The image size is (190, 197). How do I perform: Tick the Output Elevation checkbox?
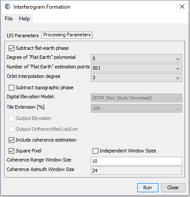tap(11, 118)
